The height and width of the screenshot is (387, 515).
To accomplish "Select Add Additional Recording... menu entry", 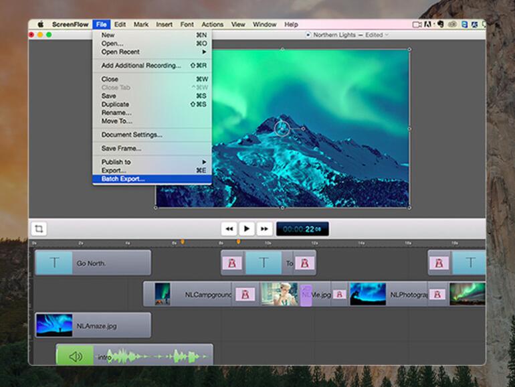I will (x=152, y=66).
